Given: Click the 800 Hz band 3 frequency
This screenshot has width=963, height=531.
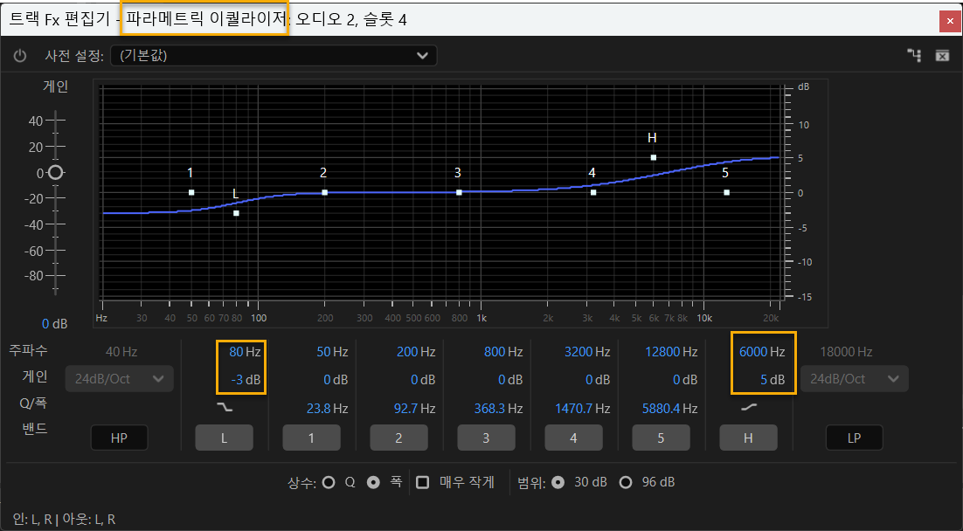Looking at the screenshot, I should click(x=503, y=352).
